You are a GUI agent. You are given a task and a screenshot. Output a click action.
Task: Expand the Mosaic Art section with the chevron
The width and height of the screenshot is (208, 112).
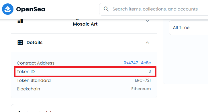coord(147,21)
